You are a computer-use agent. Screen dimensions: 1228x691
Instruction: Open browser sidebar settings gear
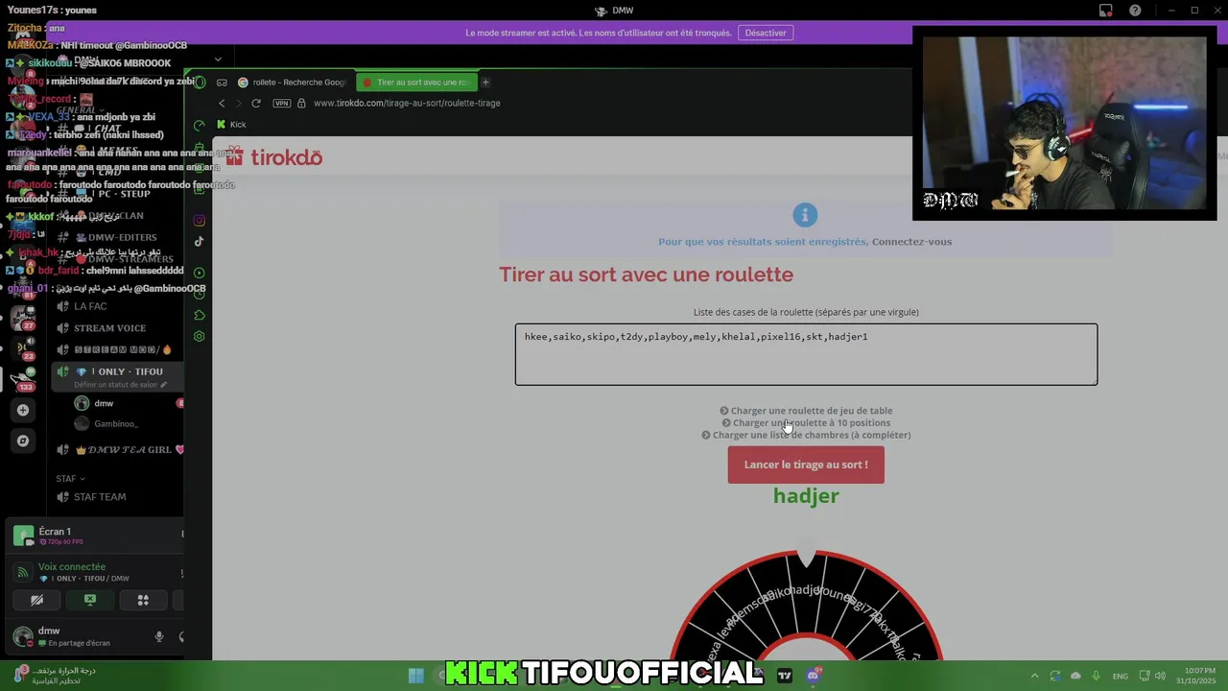(x=200, y=336)
